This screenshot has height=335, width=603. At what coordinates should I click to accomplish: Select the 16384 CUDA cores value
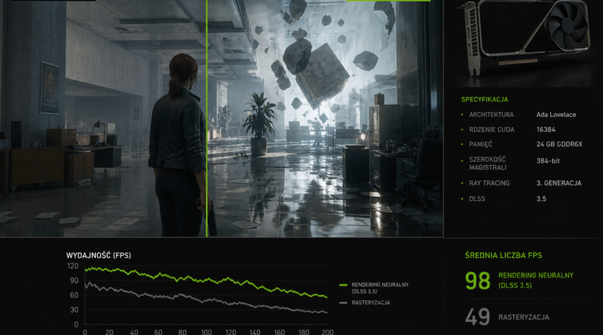coord(546,129)
